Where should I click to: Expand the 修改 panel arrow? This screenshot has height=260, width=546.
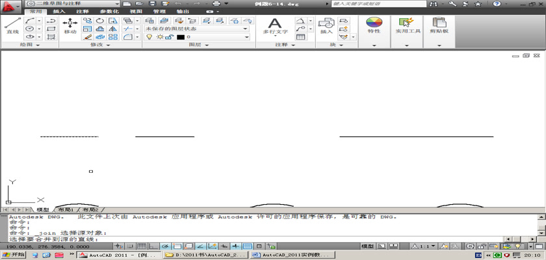pyautogui.click(x=108, y=45)
